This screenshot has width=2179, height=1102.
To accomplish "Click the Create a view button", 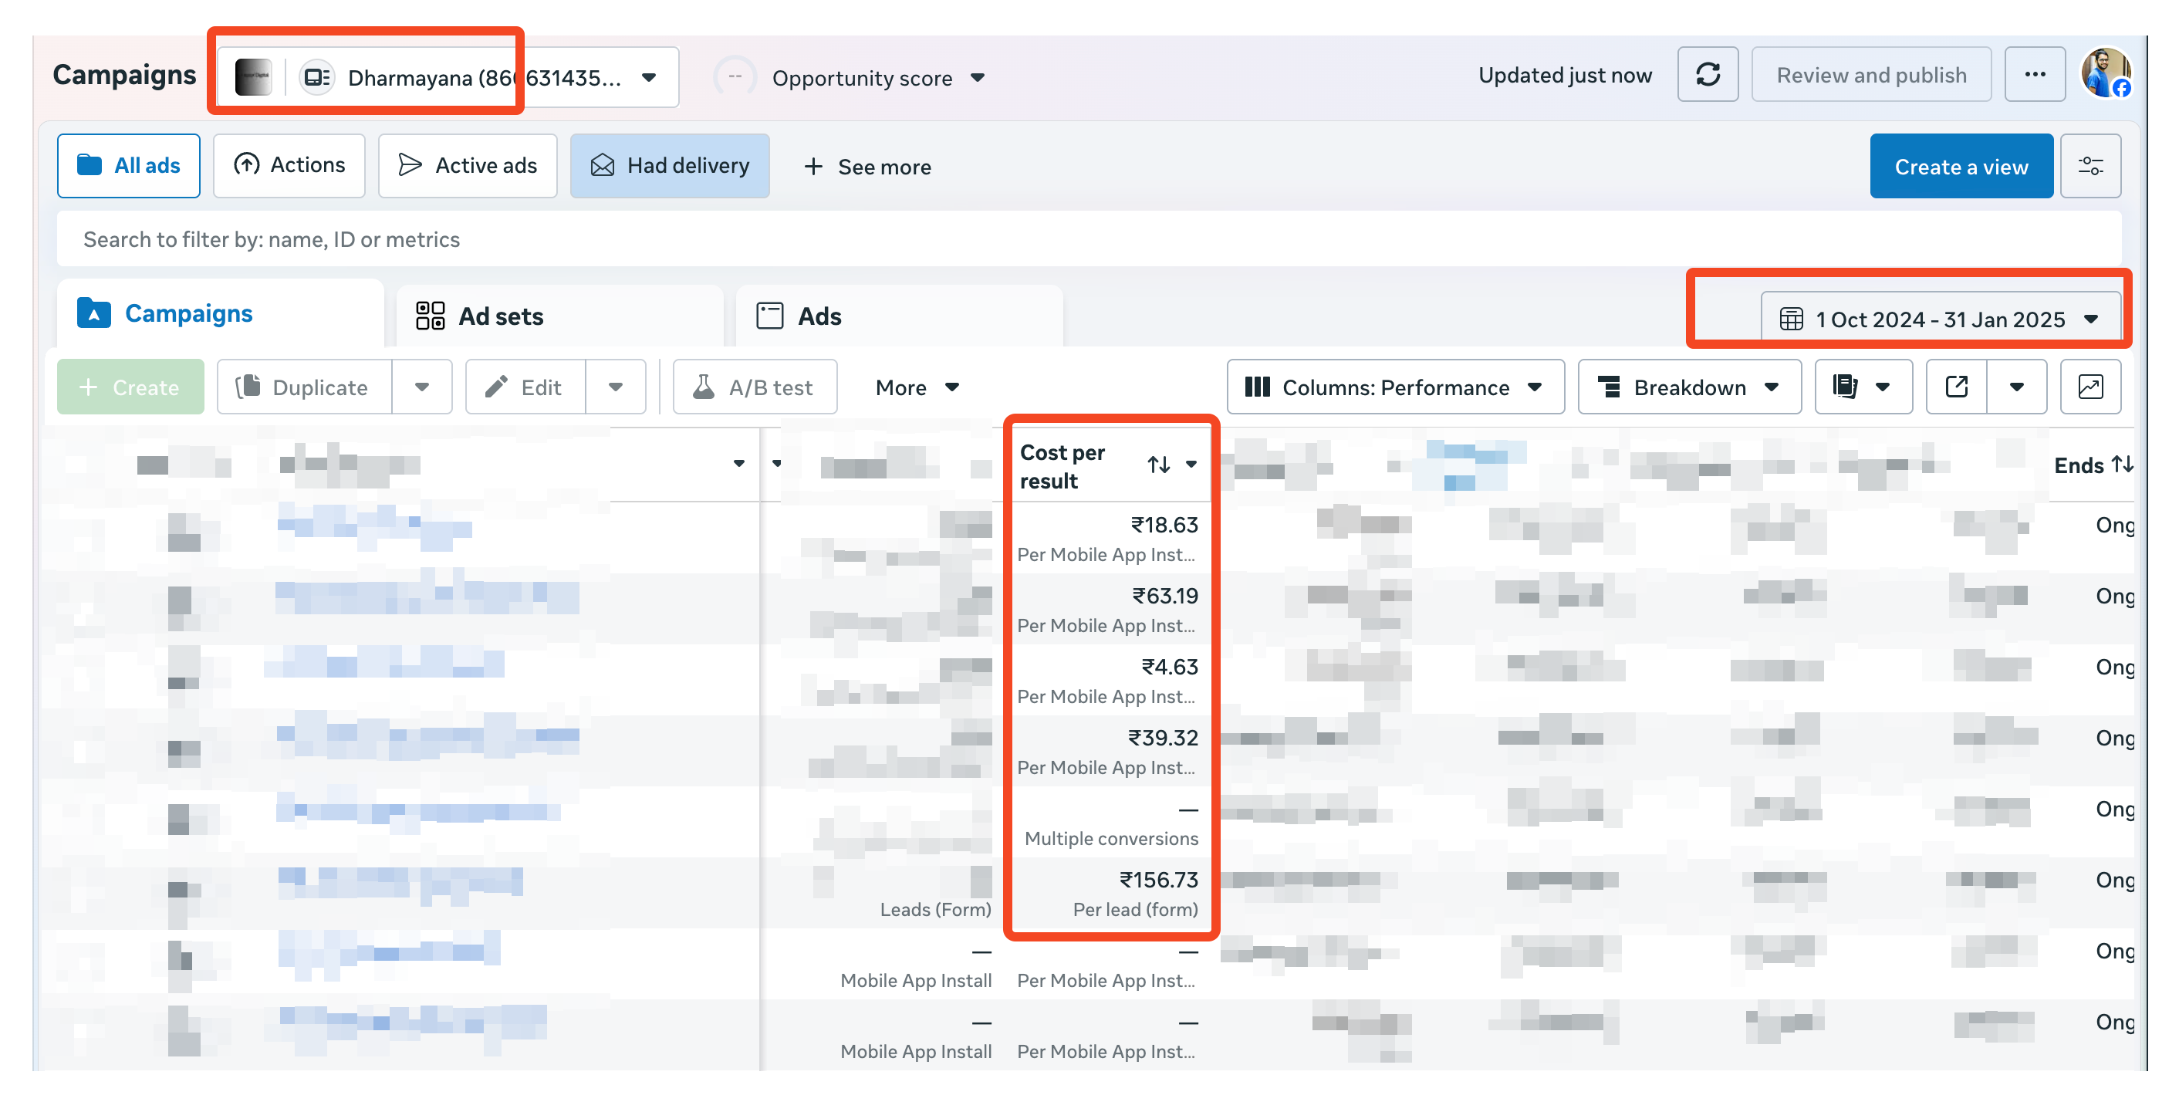I will tap(1961, 167).
